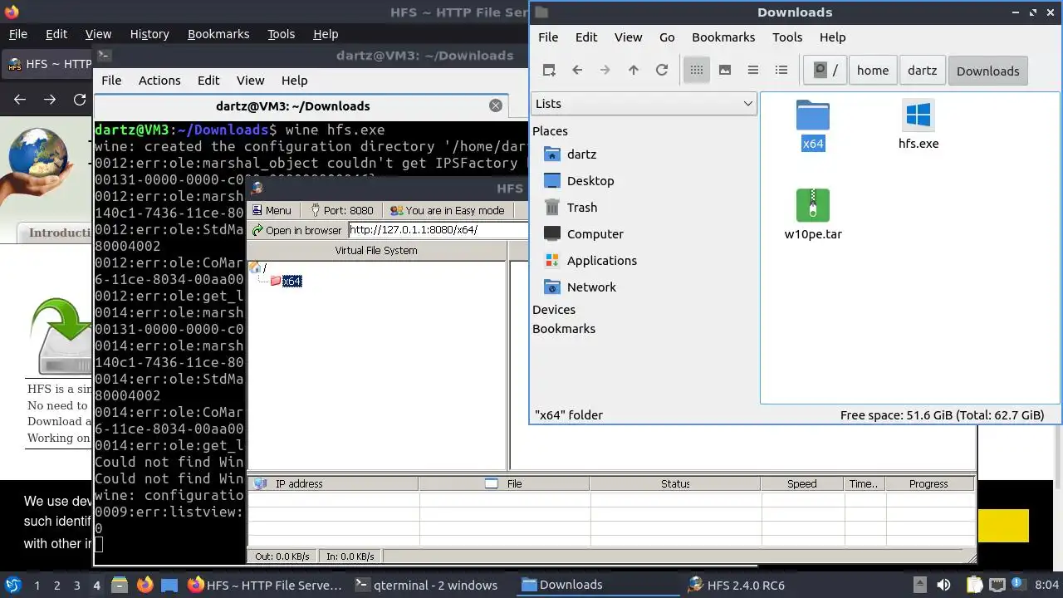Click Devices heading in file manager sidebar
Image resolution: width=1063 pixels, height=598 pixels.
(x=554, y=310)
